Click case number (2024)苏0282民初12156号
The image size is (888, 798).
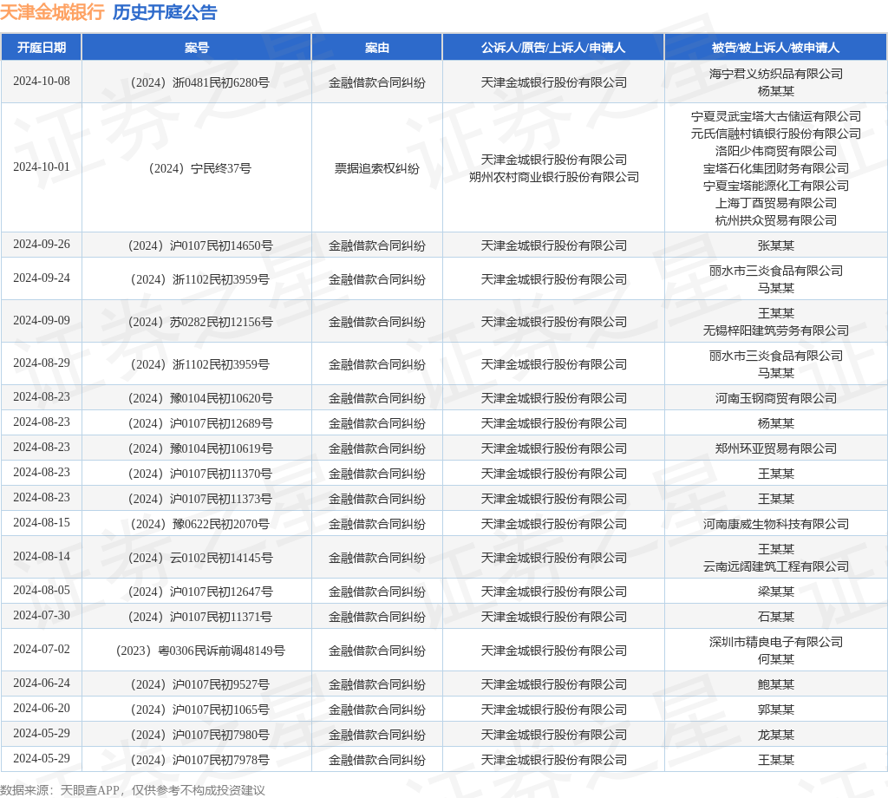(200, 323)
